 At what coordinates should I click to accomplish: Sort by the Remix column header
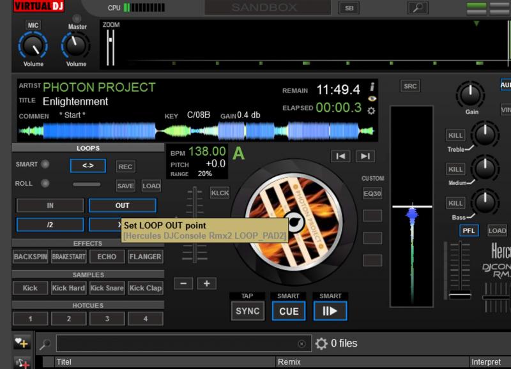coord(372,362)
